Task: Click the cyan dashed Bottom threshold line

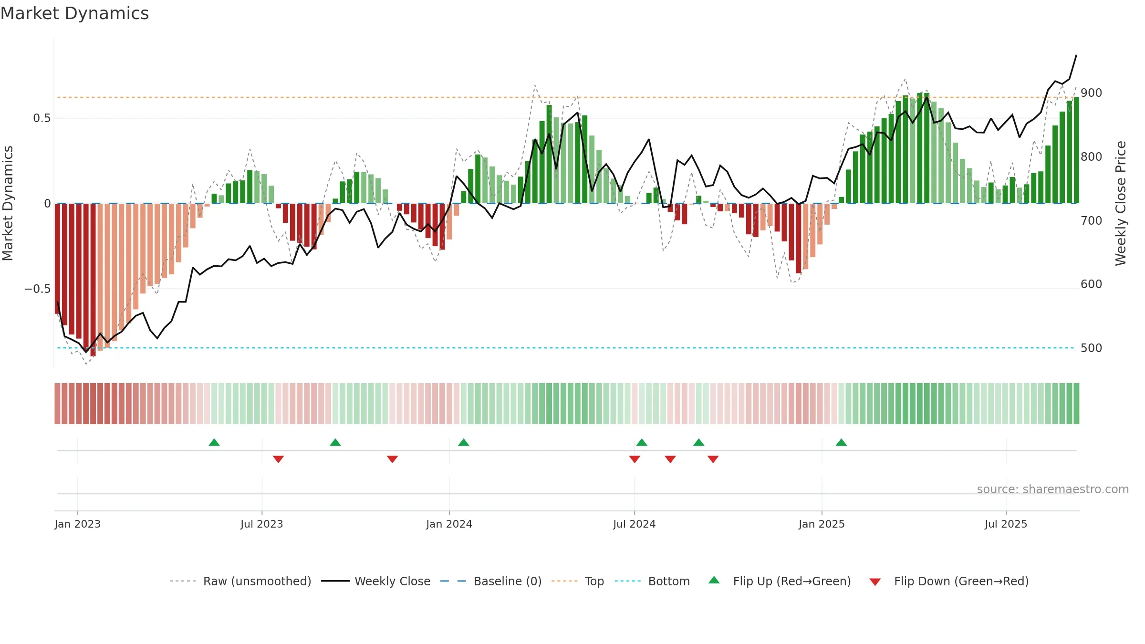Action: pos(566,348)
